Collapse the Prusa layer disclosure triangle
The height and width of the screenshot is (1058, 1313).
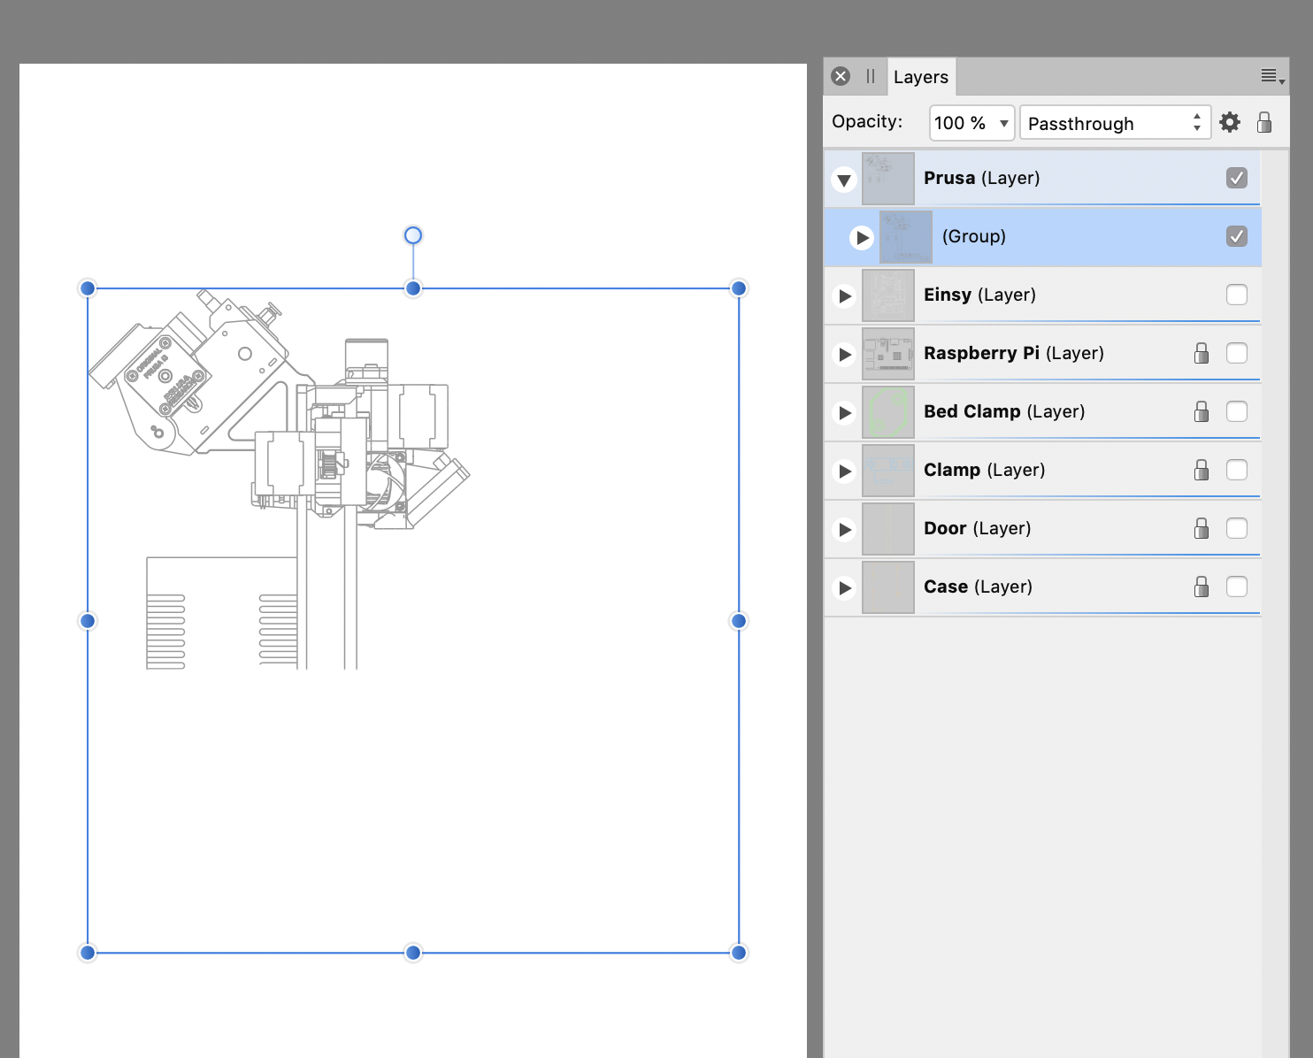tap(844, 180)
